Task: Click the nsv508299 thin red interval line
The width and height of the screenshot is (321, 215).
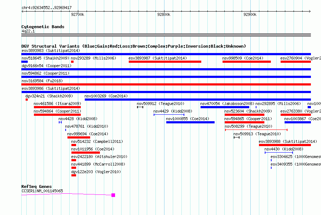Action: pos(256,130)
